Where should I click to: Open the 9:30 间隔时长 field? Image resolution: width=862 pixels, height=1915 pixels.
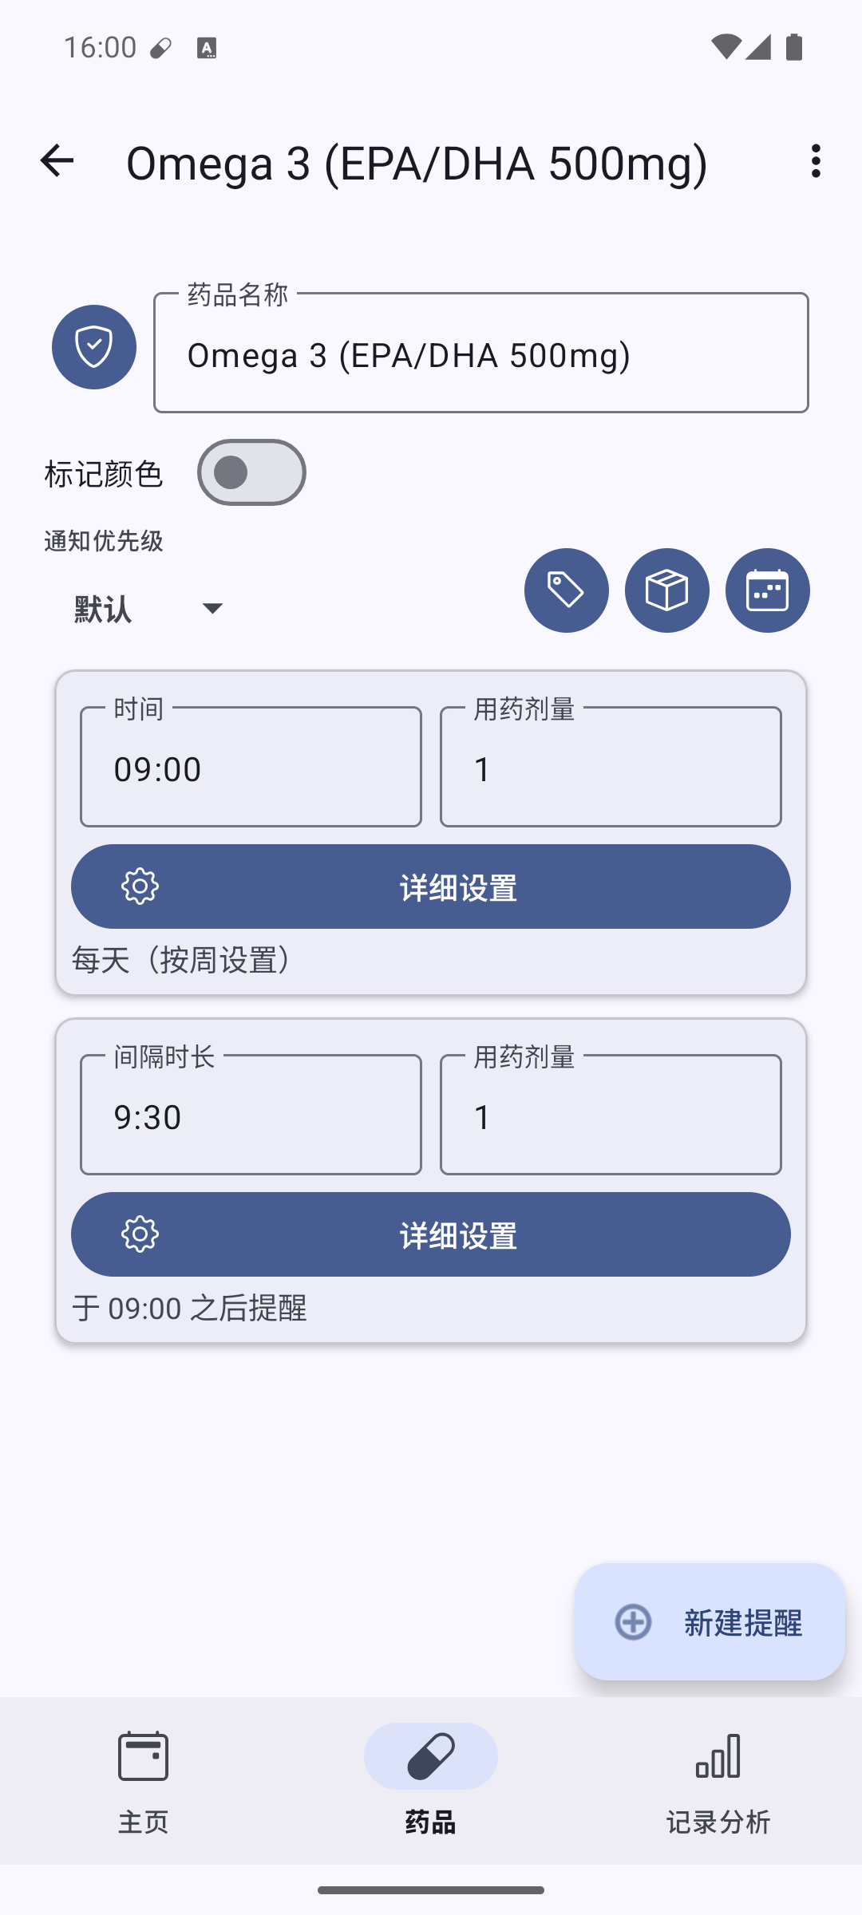point(251,1115)
